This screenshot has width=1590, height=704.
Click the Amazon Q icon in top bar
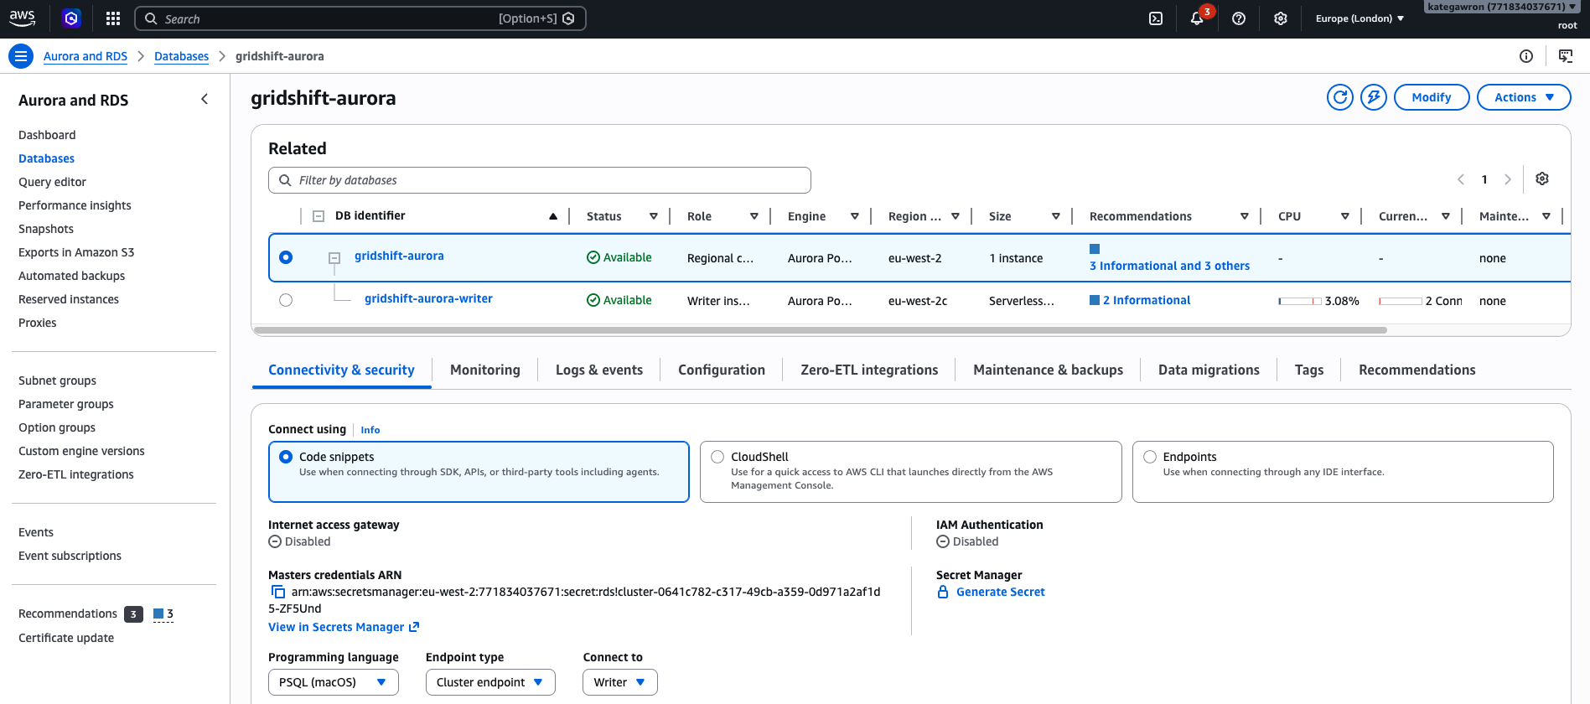coord(72,18)
